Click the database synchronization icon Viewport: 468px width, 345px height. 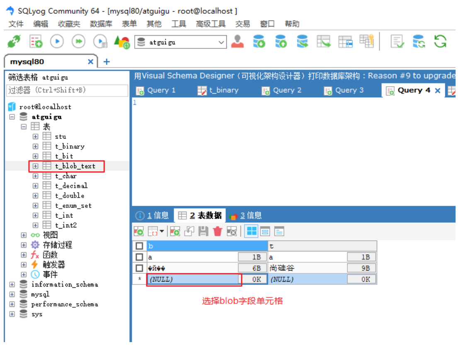(302, 41)
